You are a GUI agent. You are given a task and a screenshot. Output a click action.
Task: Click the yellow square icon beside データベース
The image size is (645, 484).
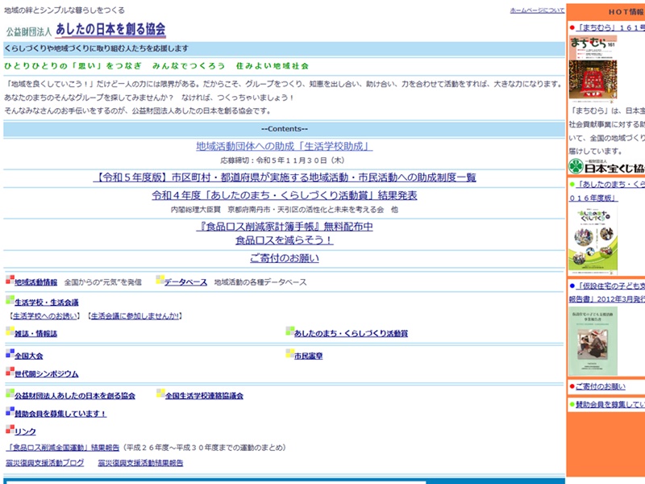pyautogui.click(x=160, y=280)
